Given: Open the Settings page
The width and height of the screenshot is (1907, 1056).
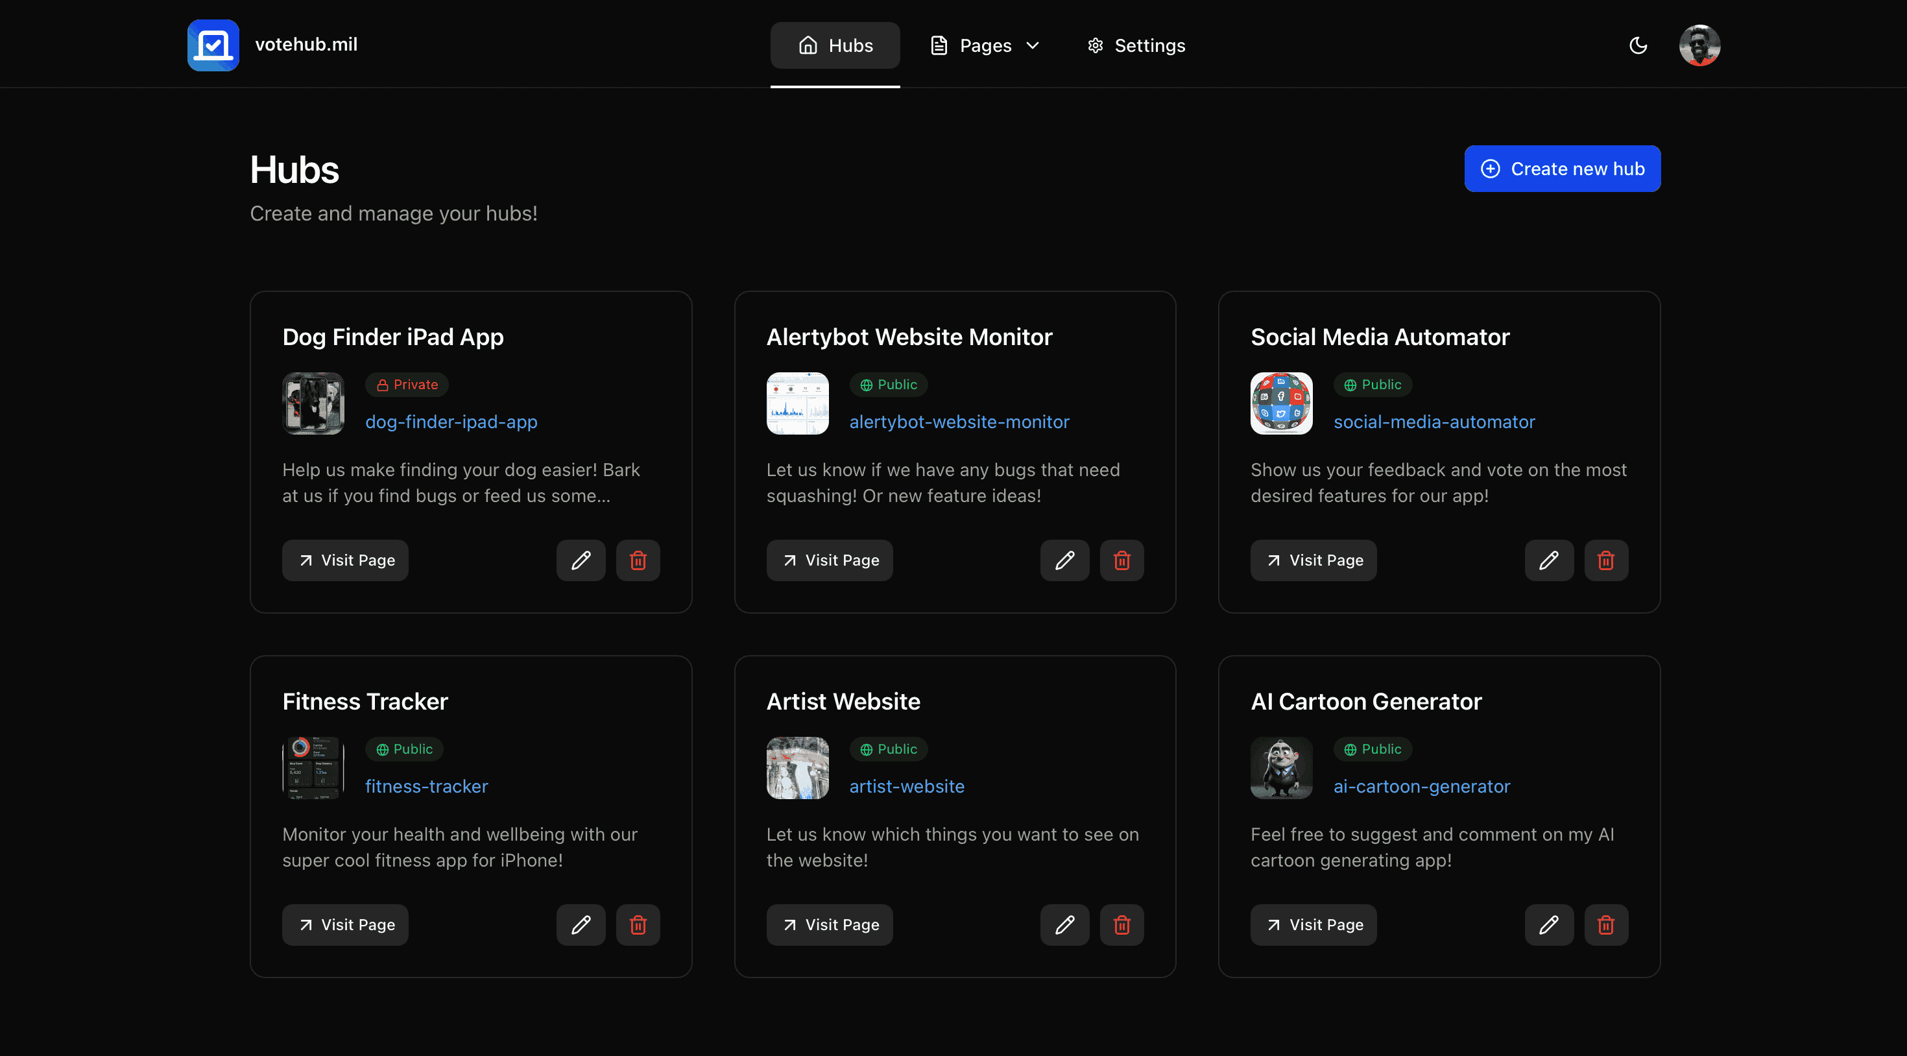Looking at the screenshot, I should [1136, 45].
